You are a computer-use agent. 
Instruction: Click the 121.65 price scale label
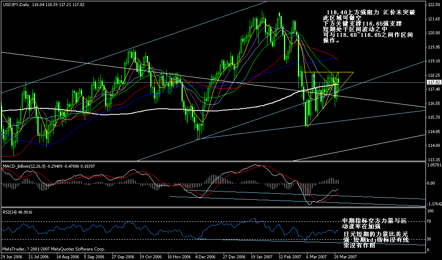click(x=434, y=19)
